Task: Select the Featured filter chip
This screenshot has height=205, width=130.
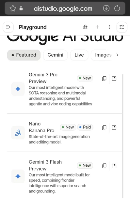Action: [x=24, y=55]
